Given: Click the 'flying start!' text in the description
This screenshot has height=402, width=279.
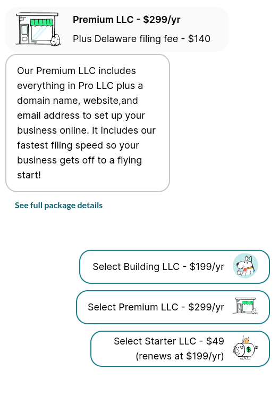Looking at the screenshot, I should pos(79,168).
